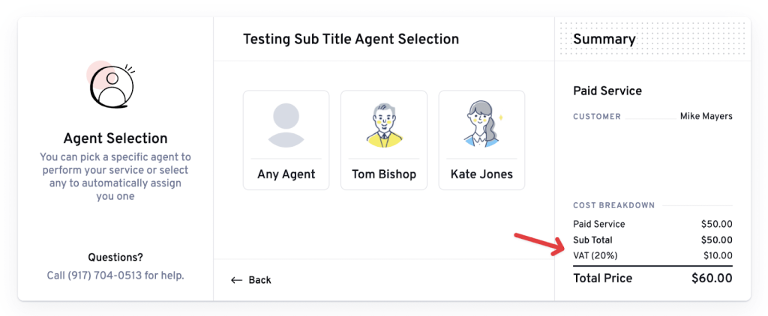Click the Cost Breakdown section label
This screenshot has width=768, height=316.
click(x=613, y=205)
